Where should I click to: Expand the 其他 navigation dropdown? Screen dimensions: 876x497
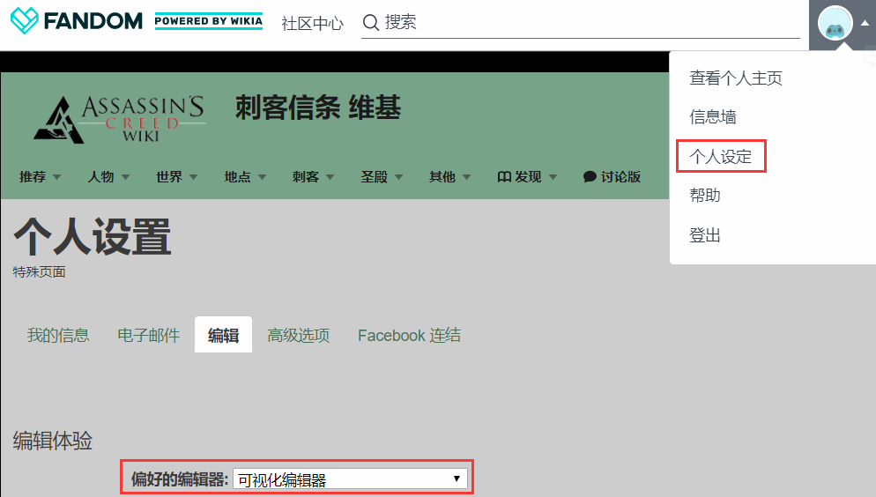(x=449, y=177)
